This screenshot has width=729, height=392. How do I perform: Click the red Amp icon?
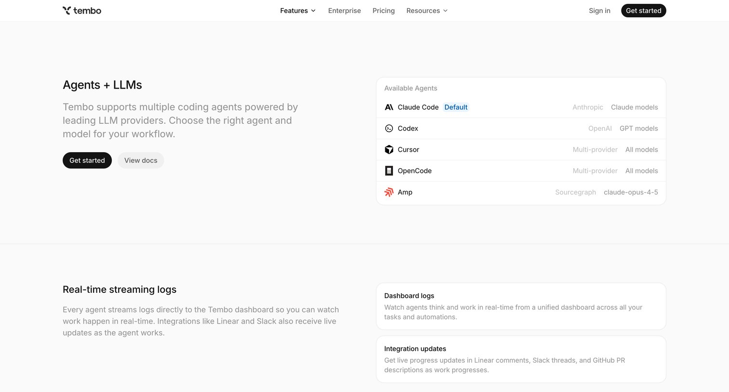pos(389,192)
